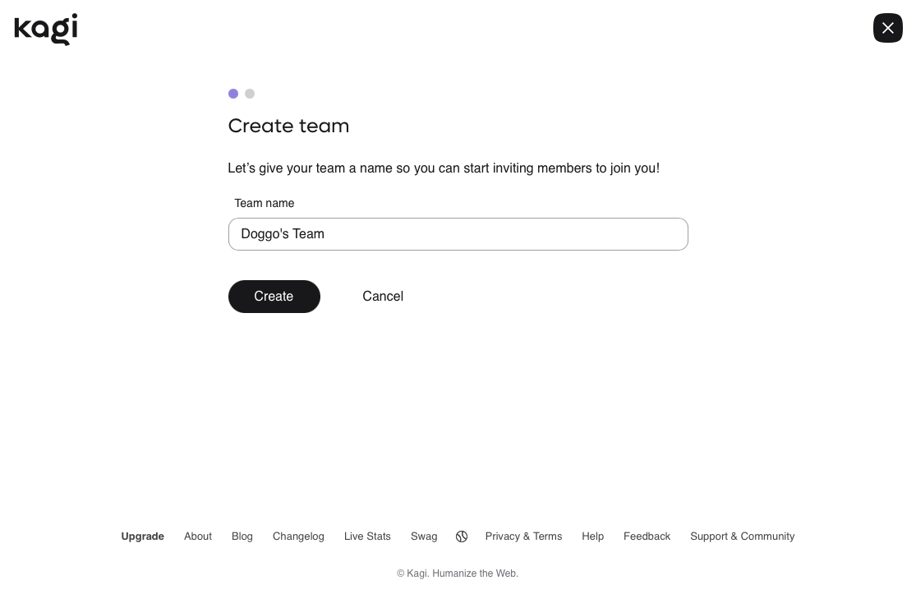The image size is (916, 594).
Task: Select the Doggo's Team text in the input
Action: (283, 234)
